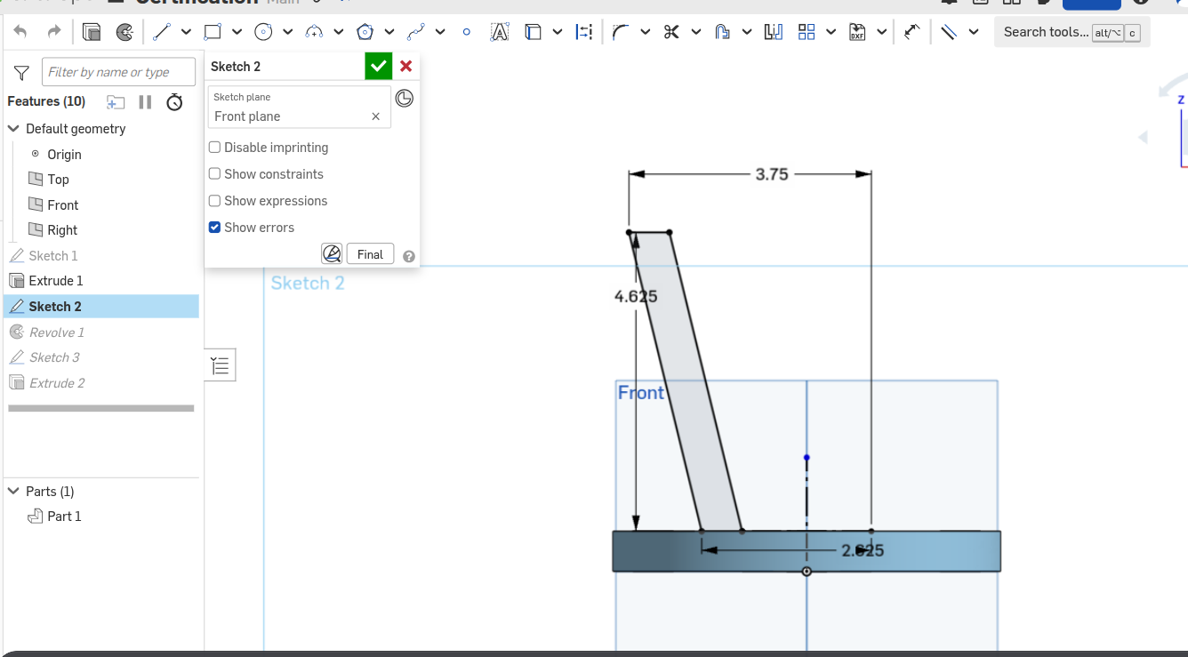Open the Arc tool dropdown arrow
This screenshot has height=657, width=1188.
[338, 32]
